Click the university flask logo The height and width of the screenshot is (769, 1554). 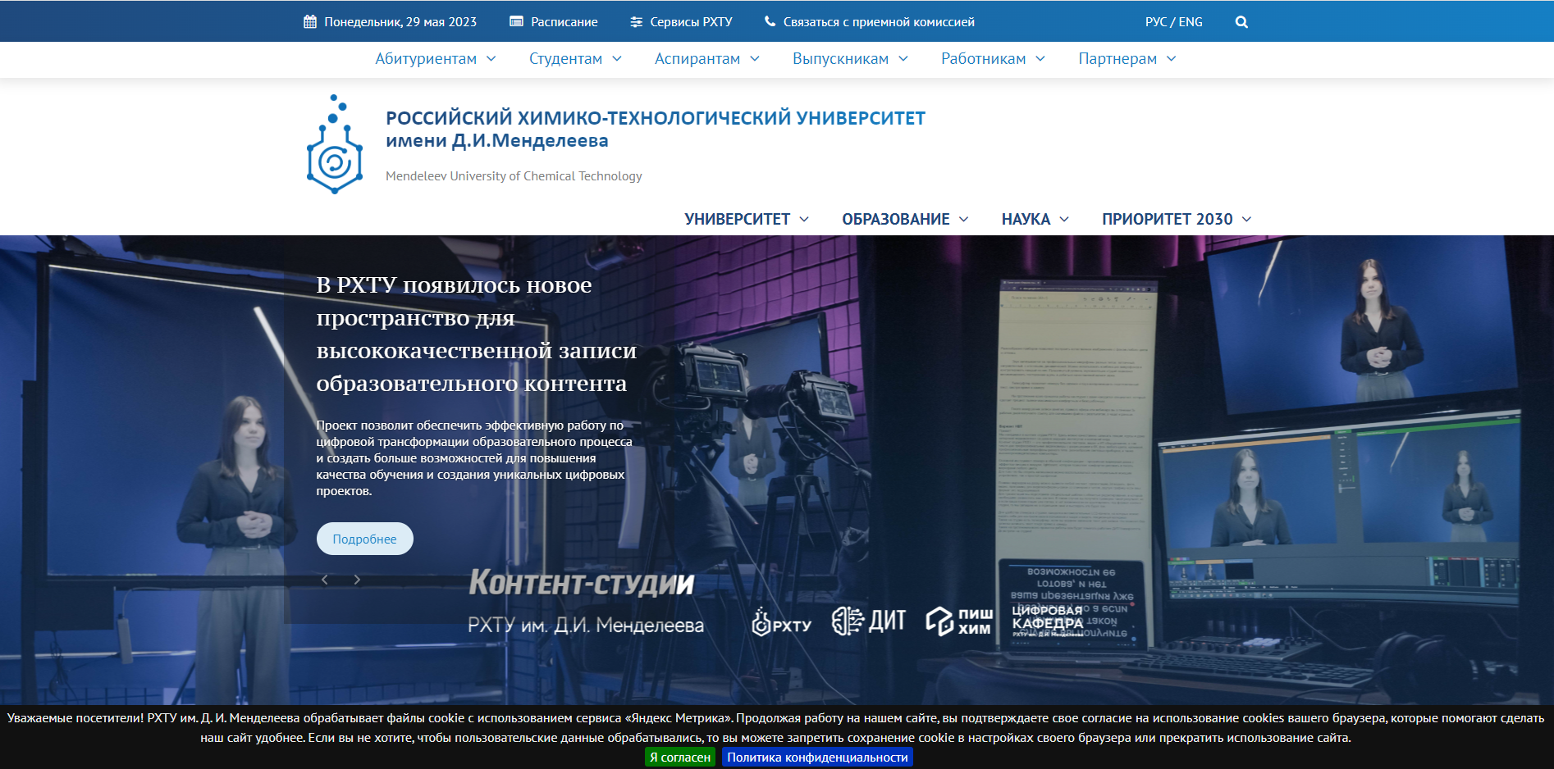coord(335,145)
